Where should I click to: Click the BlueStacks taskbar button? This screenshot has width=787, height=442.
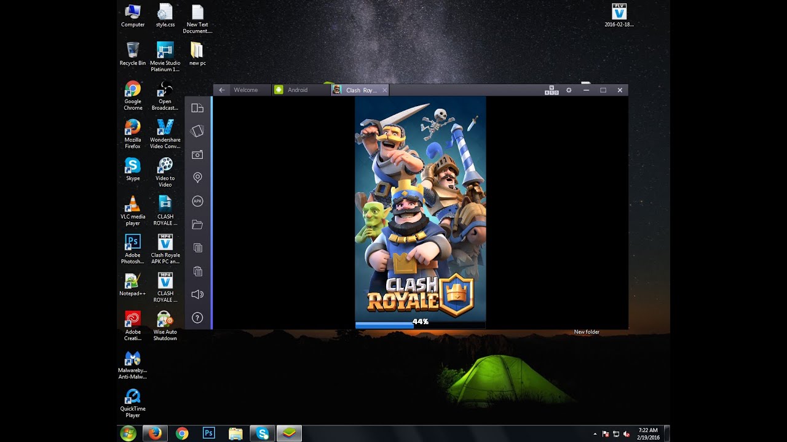pos(289,433)
